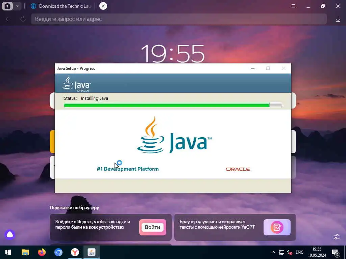Screen dimensions: 346x259
Task: Select the Java installer taskbar icon
Action: 92,252
